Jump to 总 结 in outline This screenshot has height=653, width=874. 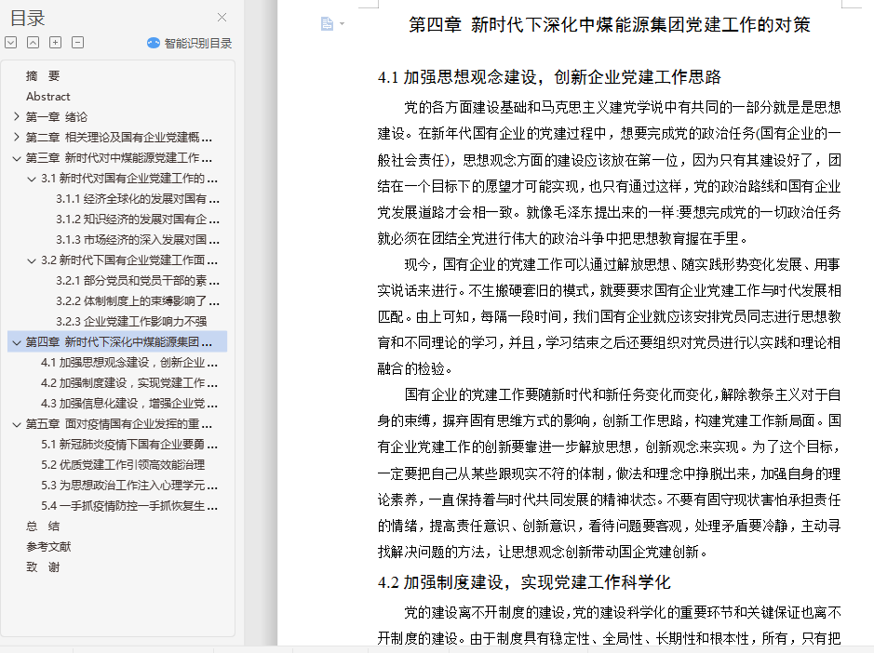pos(43,526)
